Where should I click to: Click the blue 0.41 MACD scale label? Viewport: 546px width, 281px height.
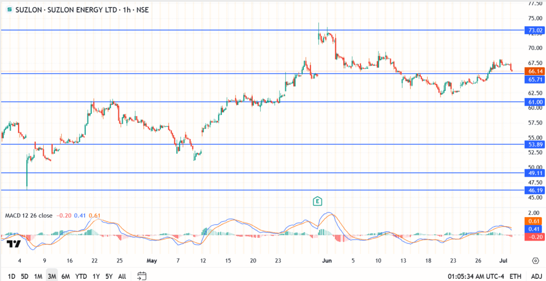click(533, 229)
